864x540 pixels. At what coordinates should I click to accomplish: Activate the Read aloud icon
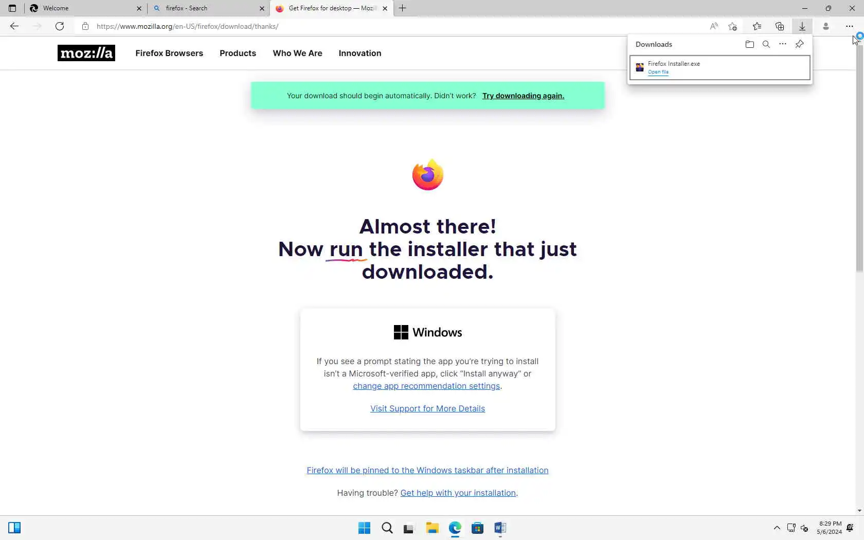click(x=714, y=26)
